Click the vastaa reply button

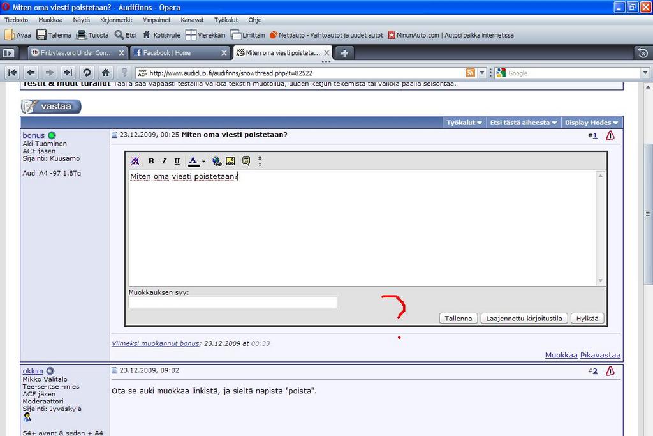pos(51,107)
